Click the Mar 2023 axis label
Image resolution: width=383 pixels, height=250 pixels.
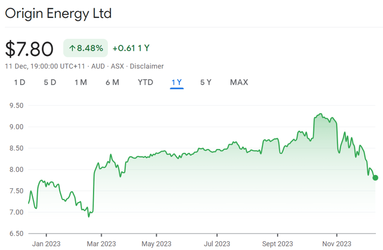(101, 244)
